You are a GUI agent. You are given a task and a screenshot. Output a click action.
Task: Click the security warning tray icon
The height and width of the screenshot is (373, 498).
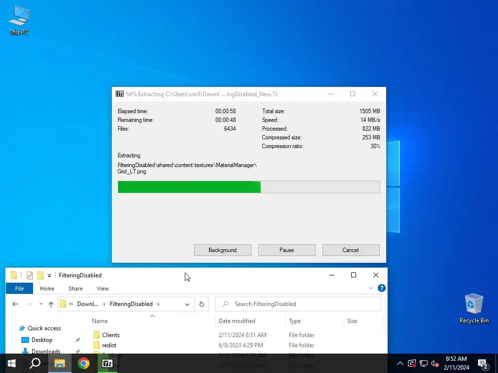[411, 363]
